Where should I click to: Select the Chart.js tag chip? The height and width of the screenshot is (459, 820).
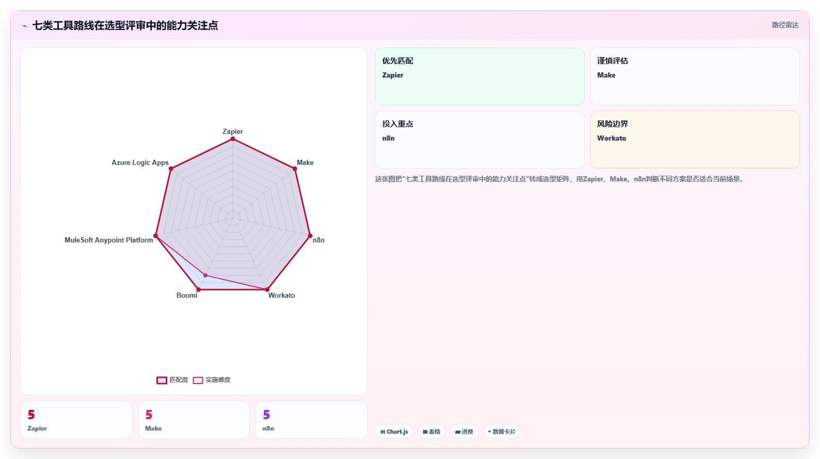394,432
